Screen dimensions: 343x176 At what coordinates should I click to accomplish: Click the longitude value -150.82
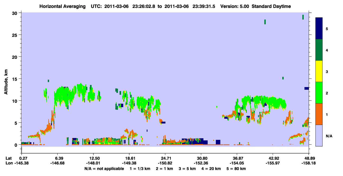pyautogui.click(x=165, y=163)
